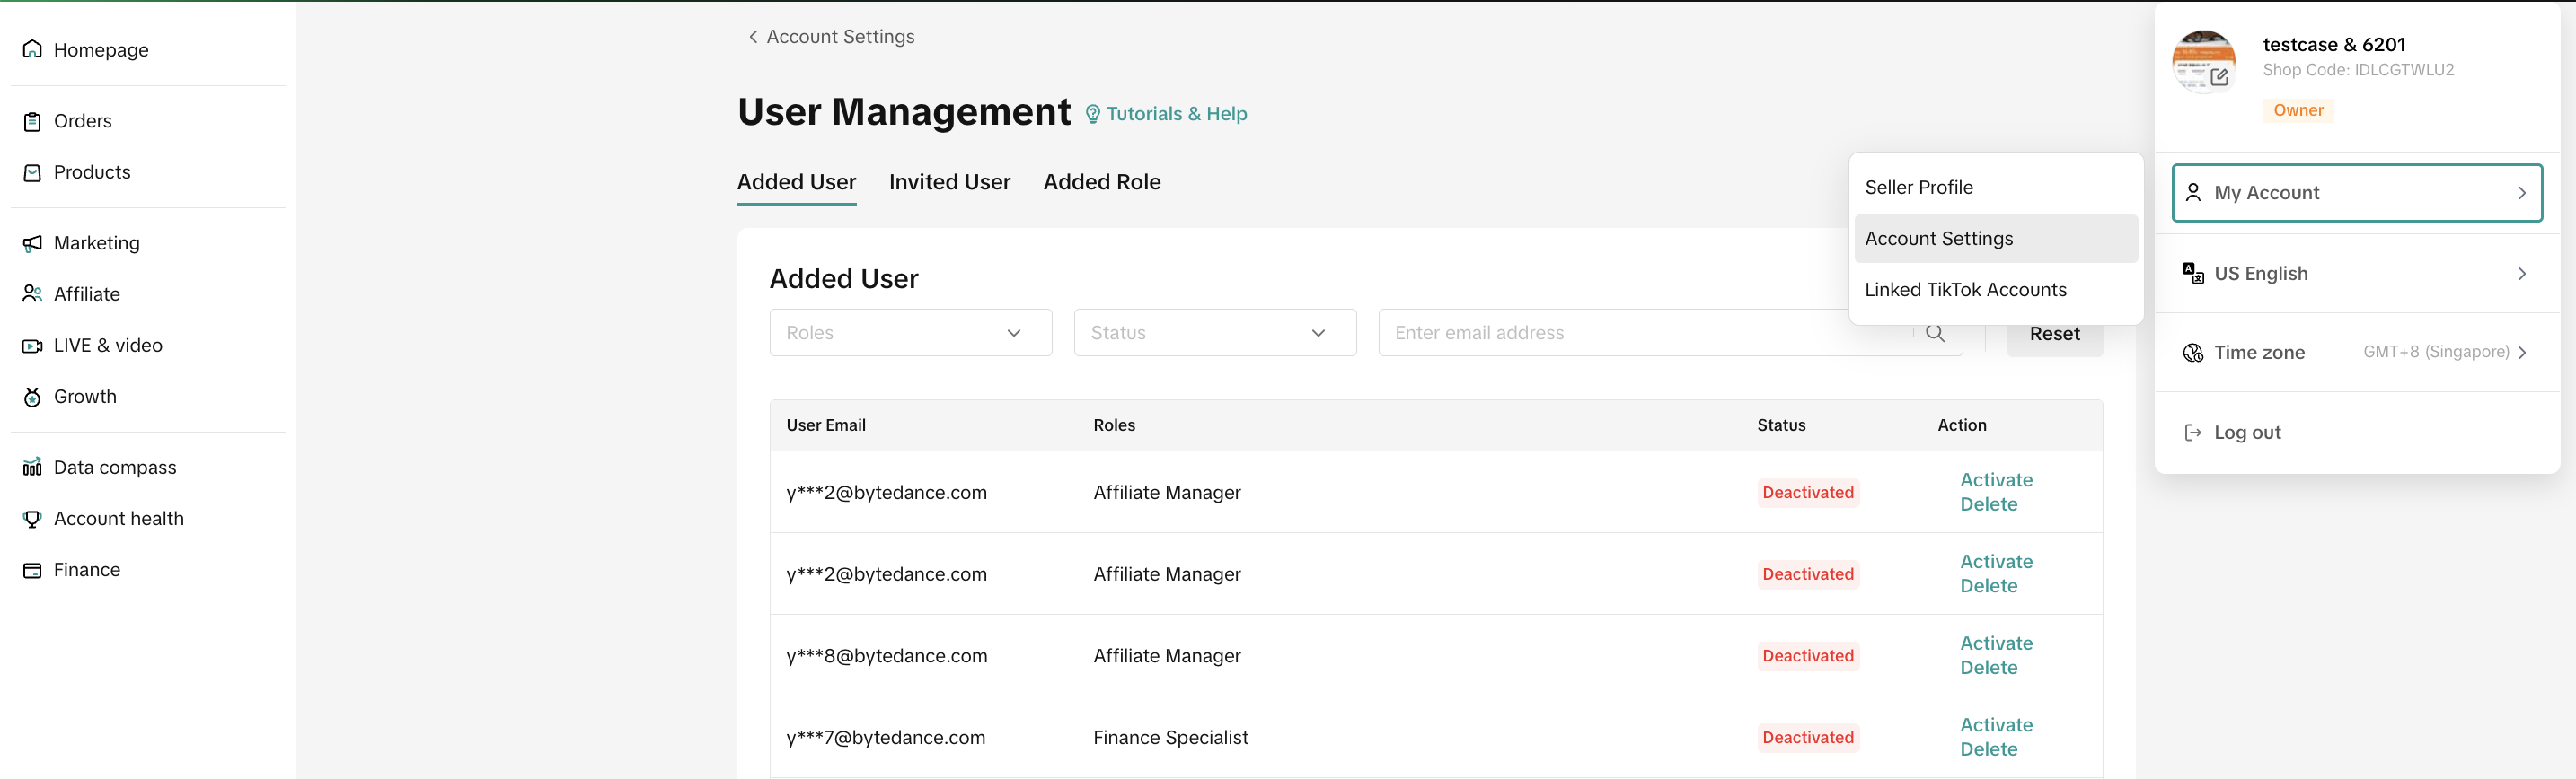Open Orders via clipboard icon

coord(32,121)
